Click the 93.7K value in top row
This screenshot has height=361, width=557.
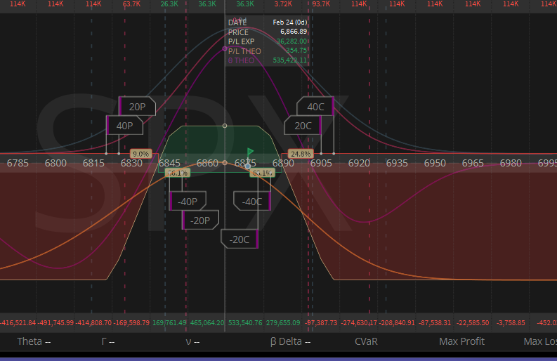321,4
